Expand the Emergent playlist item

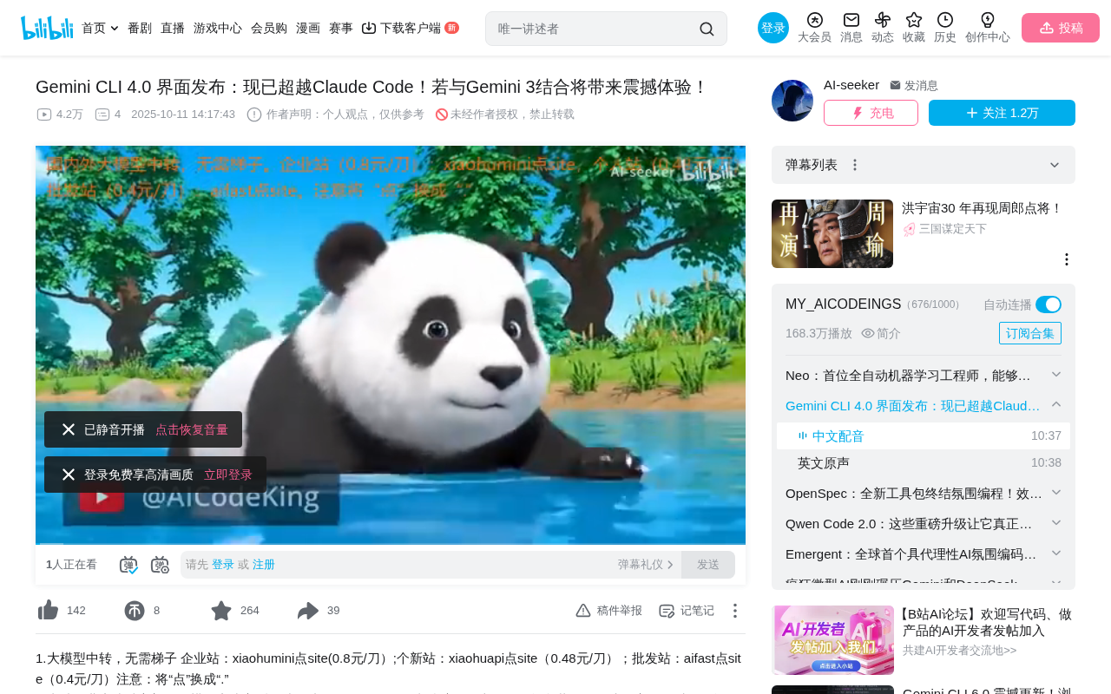1056,553
